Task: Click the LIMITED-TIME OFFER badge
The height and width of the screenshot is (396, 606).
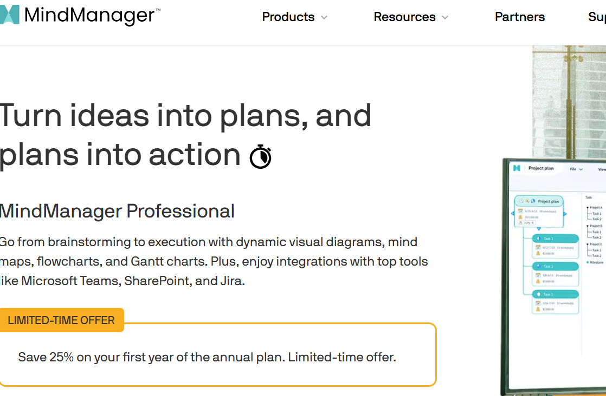Action: click(61, 320)
